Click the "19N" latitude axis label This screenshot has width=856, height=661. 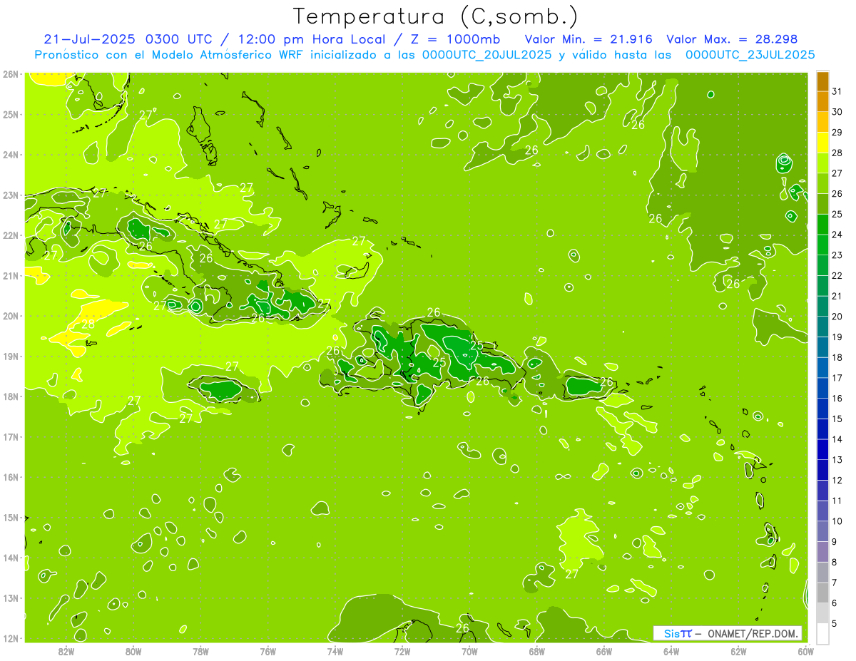[x=11, y=356]
